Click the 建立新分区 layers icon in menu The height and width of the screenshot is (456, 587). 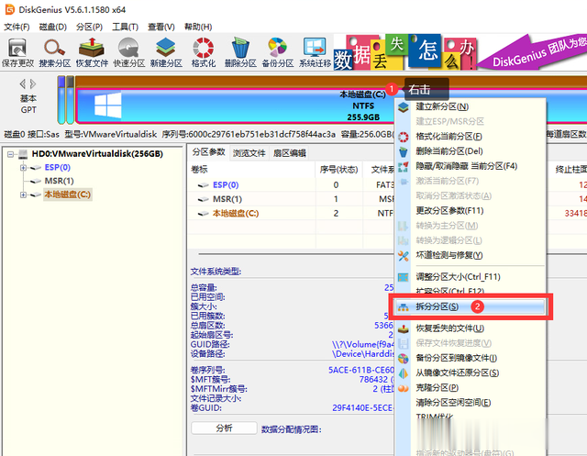pyautogui.click(x=404, y=107)
